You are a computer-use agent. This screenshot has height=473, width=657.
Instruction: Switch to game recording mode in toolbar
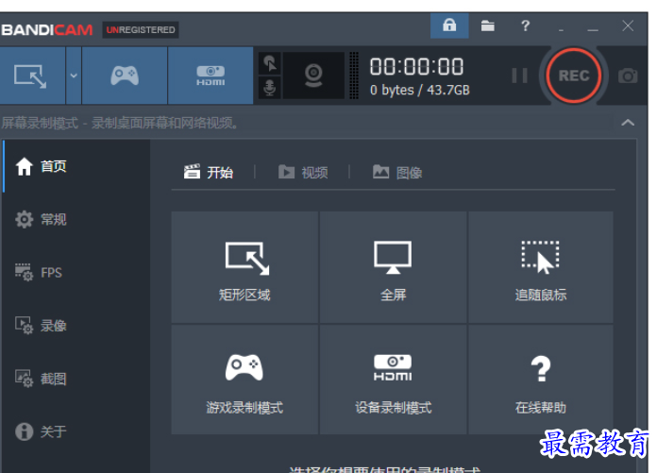coord(125,76)
